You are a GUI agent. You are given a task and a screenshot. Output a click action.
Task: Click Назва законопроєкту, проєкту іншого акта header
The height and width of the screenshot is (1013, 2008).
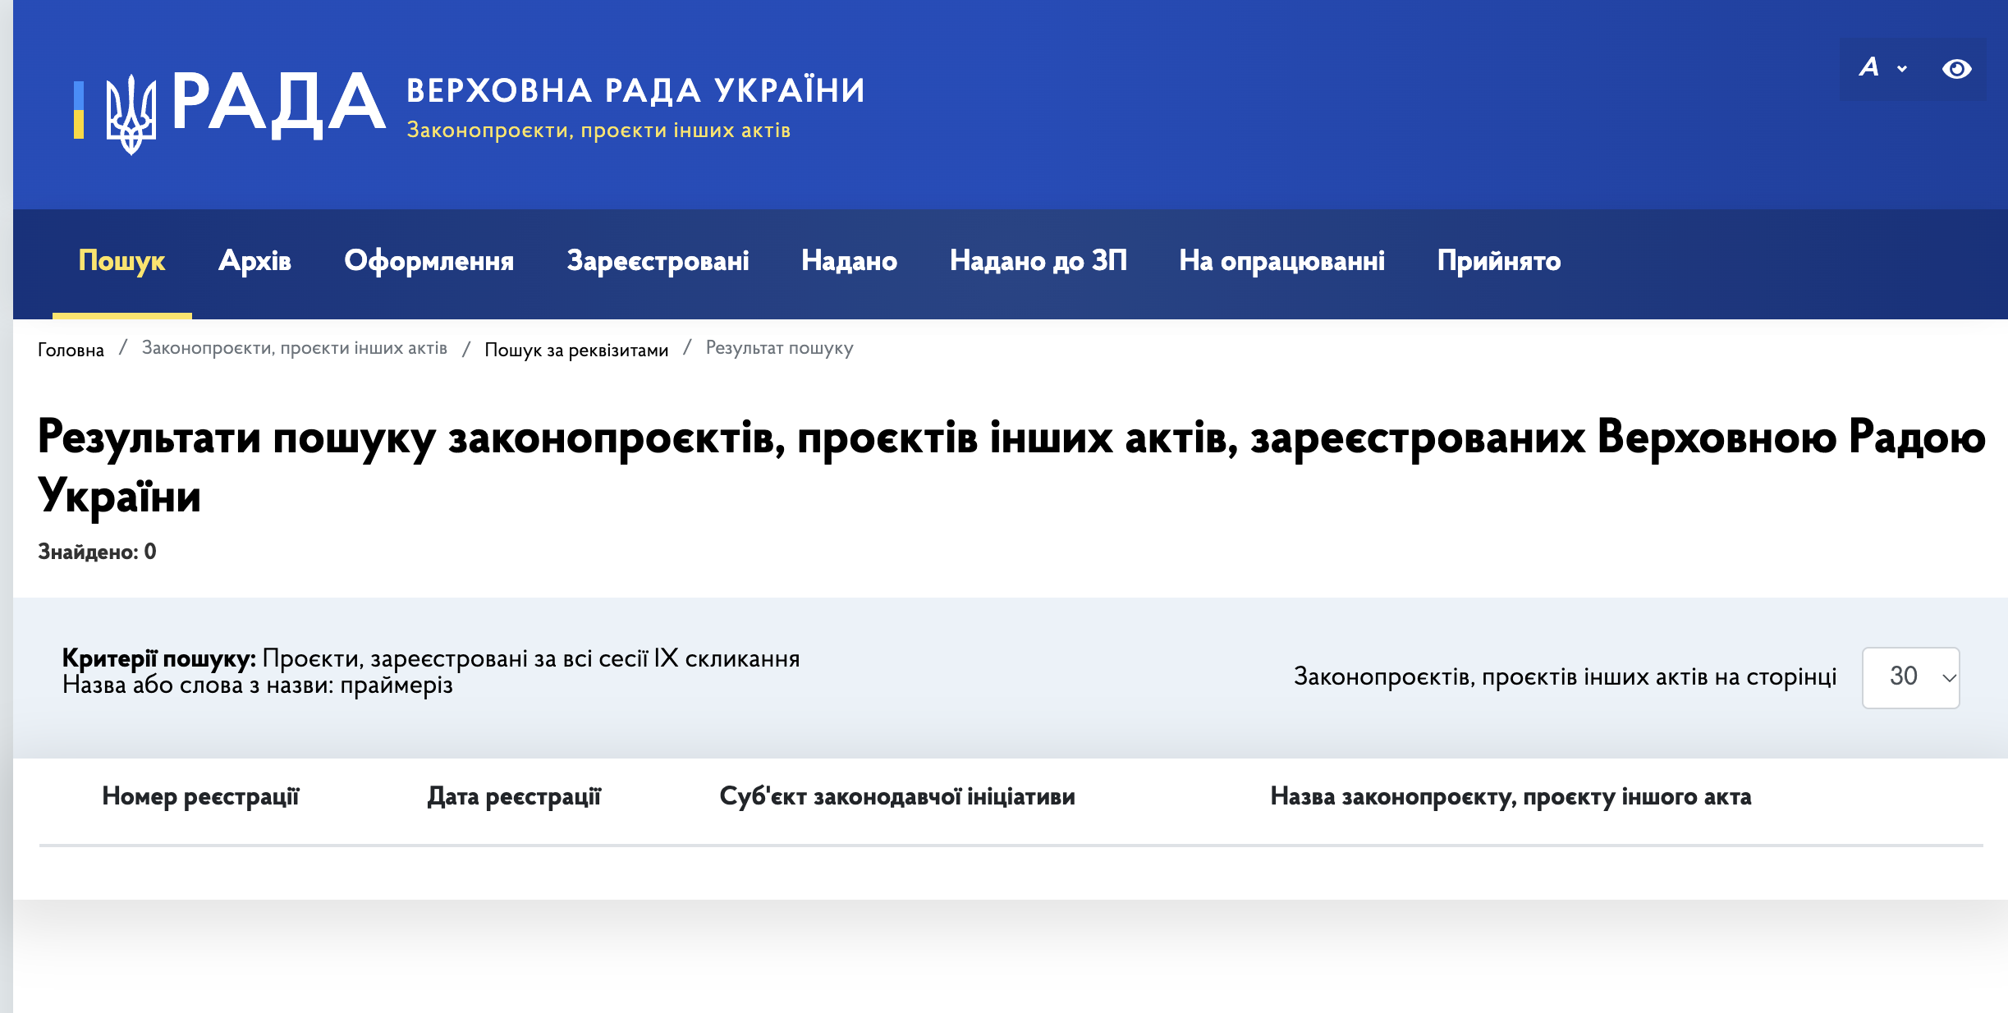click(x=1511, y=796)
